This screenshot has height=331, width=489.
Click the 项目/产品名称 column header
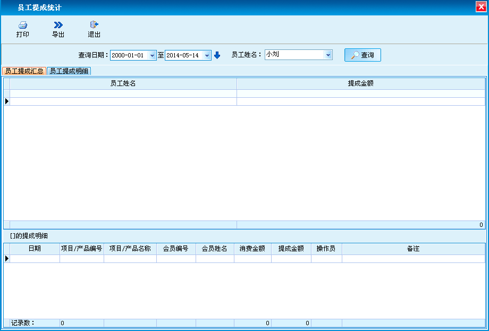click(130, 249)
